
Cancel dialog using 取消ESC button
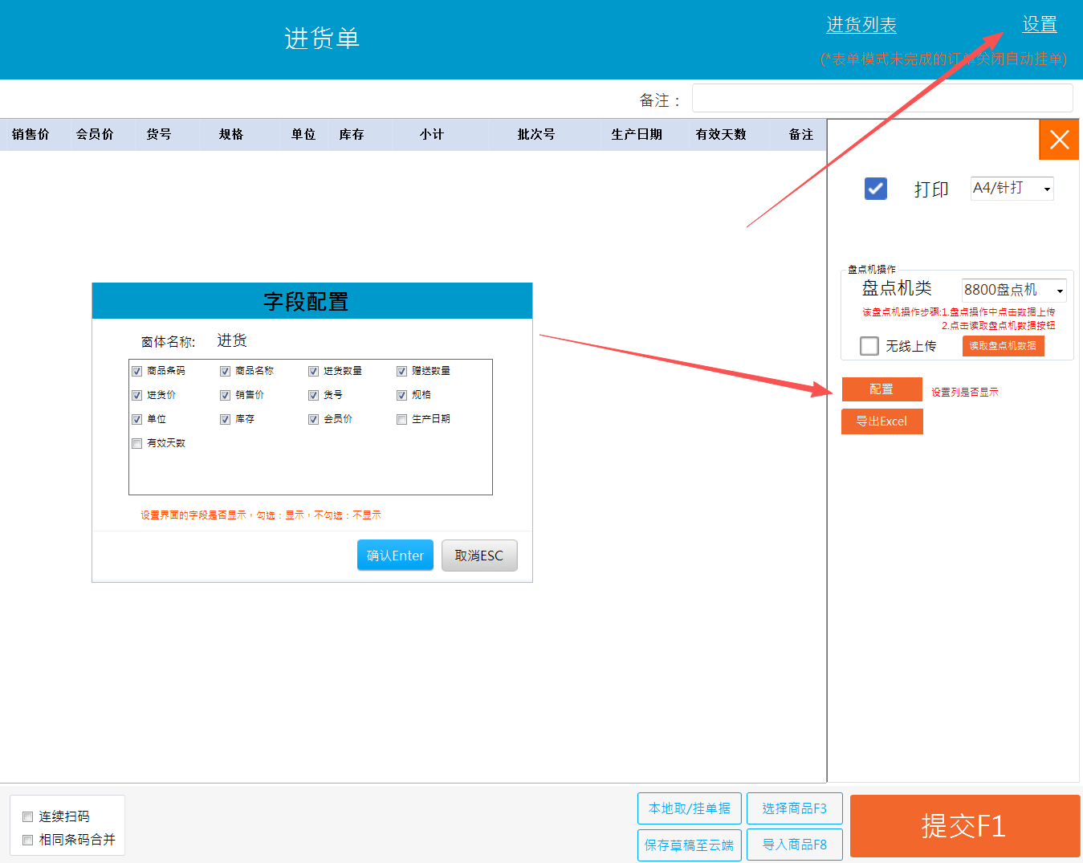[479, 556]
